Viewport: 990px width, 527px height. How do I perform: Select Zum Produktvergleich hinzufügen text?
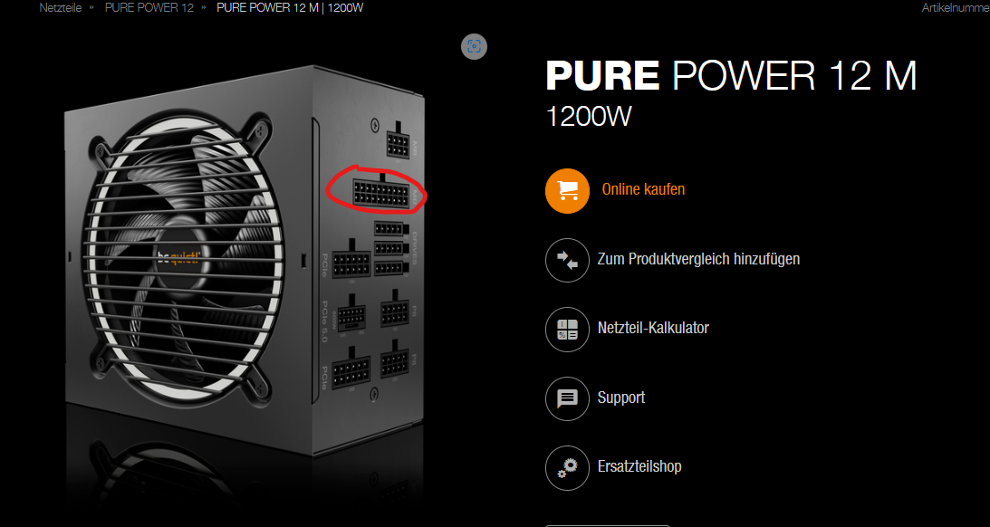coord(698,259)
